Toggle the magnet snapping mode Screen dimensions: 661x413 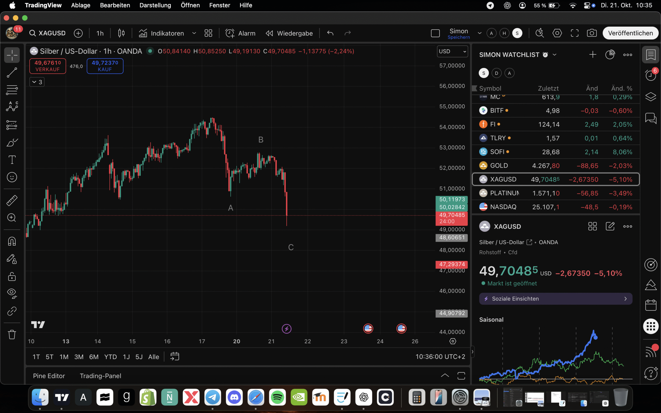point(12,242)
